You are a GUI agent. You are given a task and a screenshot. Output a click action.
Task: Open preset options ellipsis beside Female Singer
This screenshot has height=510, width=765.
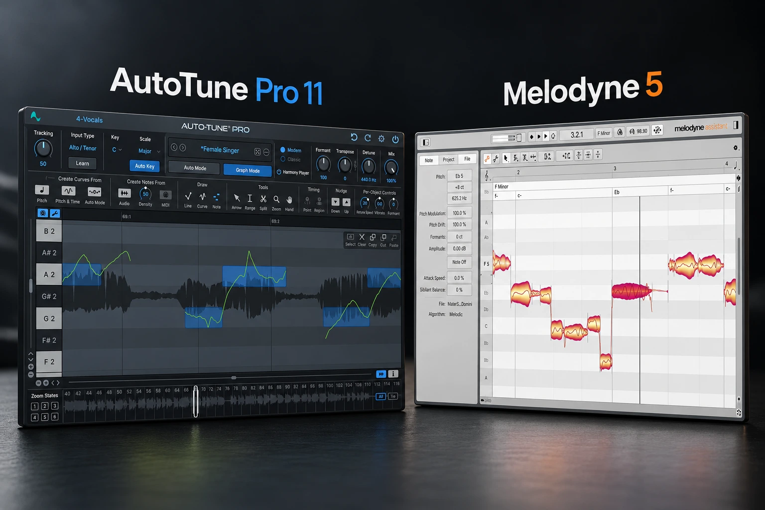[266, 152]
